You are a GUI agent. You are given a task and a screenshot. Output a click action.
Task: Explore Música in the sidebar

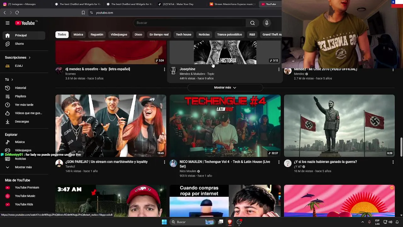24,142
